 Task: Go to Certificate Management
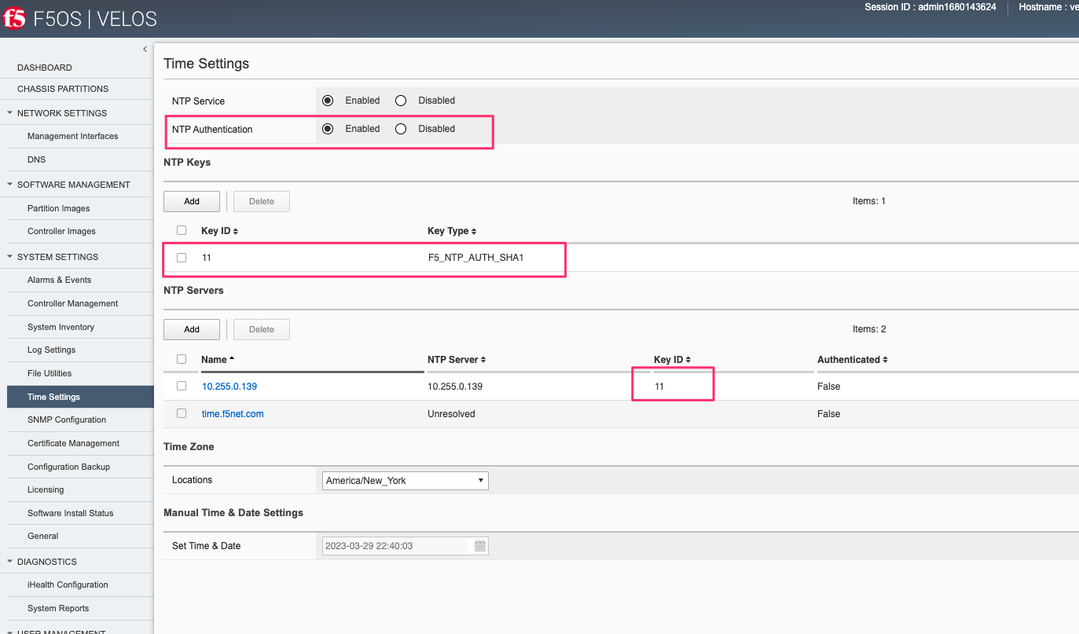pyautogui.click(x=74, y=443)
